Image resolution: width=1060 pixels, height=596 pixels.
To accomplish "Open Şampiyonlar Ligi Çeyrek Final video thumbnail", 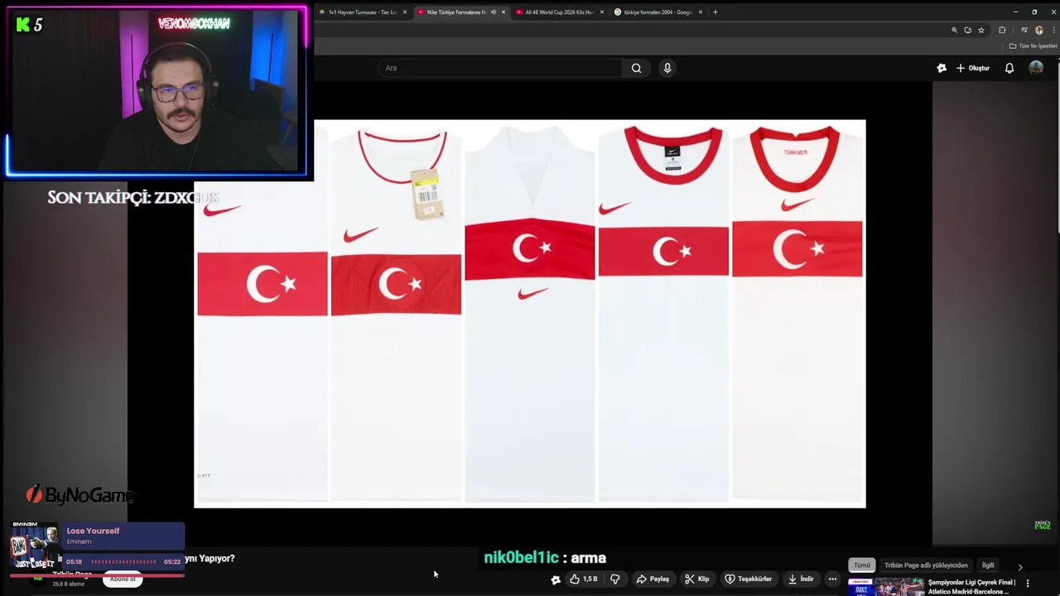I will (885, 586).
